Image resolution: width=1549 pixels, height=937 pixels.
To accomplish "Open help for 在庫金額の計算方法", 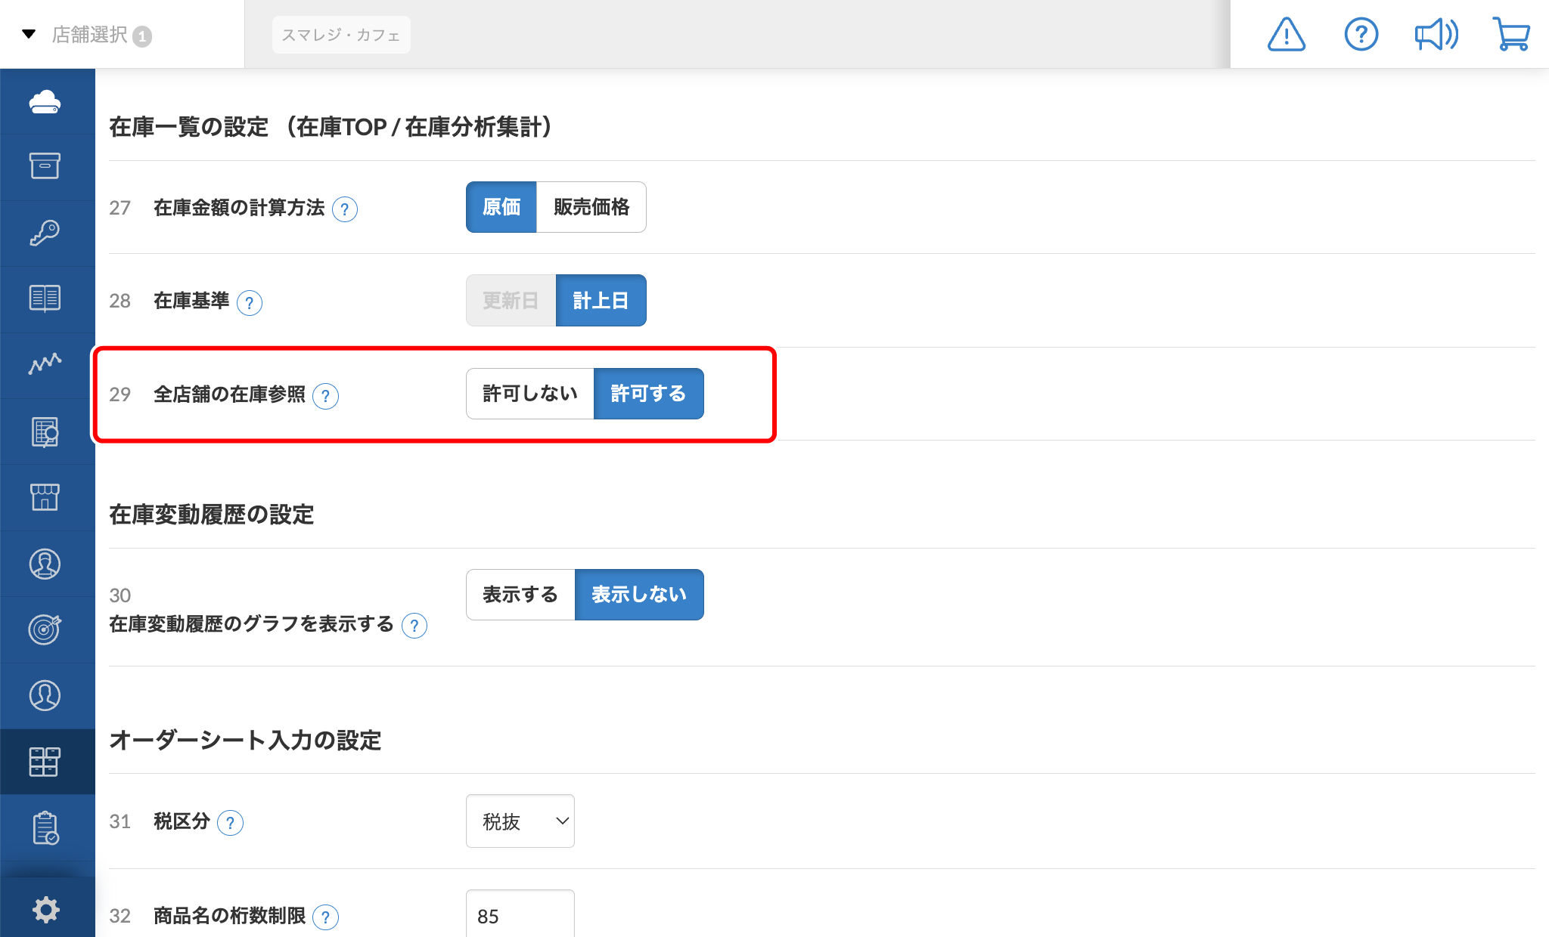I will (345, 209).
